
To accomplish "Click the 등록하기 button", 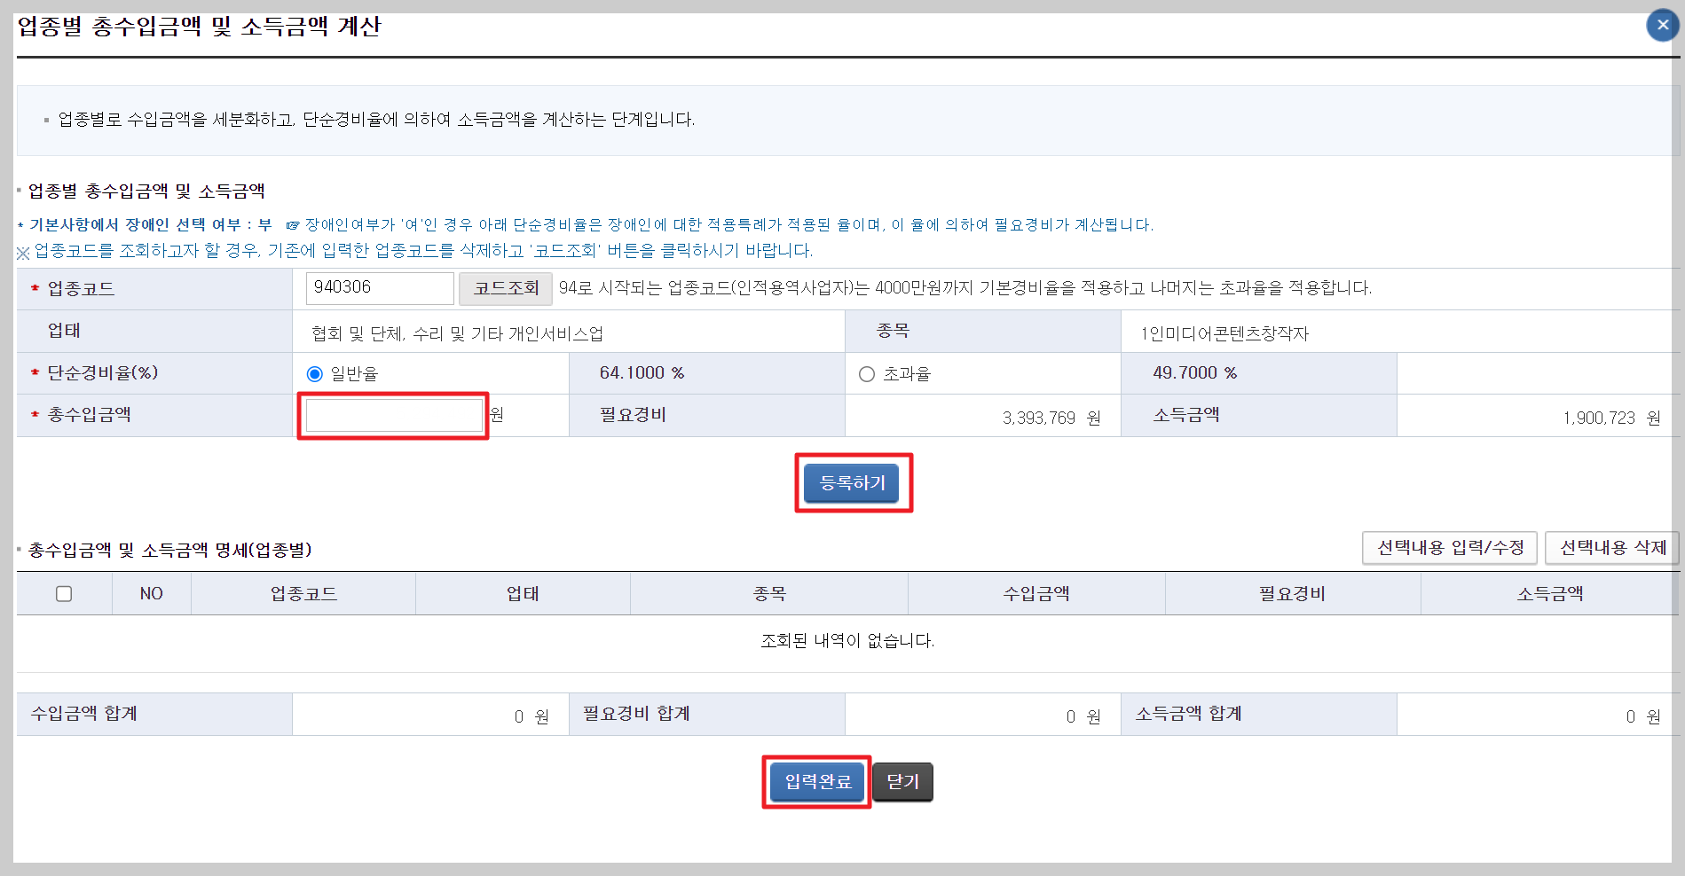I will coord(852,483).
